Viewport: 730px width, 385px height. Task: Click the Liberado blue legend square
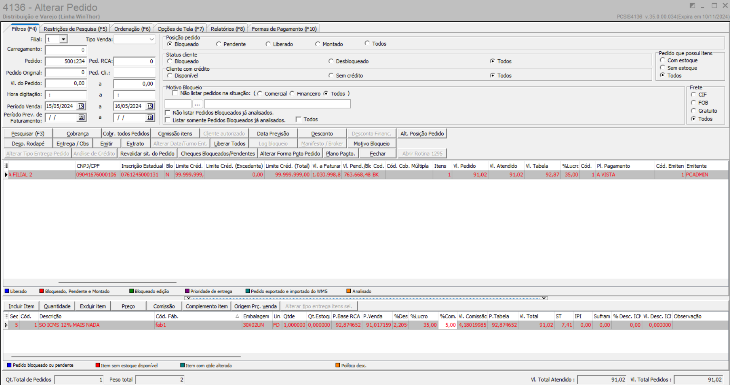click(x=7, y=291)
